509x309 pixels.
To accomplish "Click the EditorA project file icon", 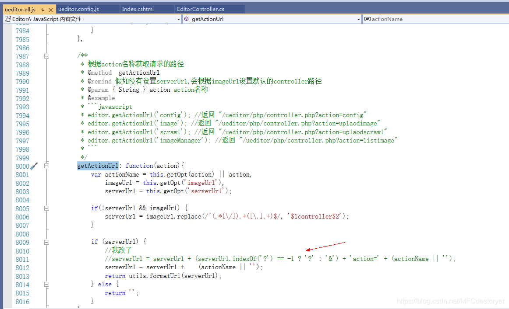I will pyautogui.click(x=7, y=19).
